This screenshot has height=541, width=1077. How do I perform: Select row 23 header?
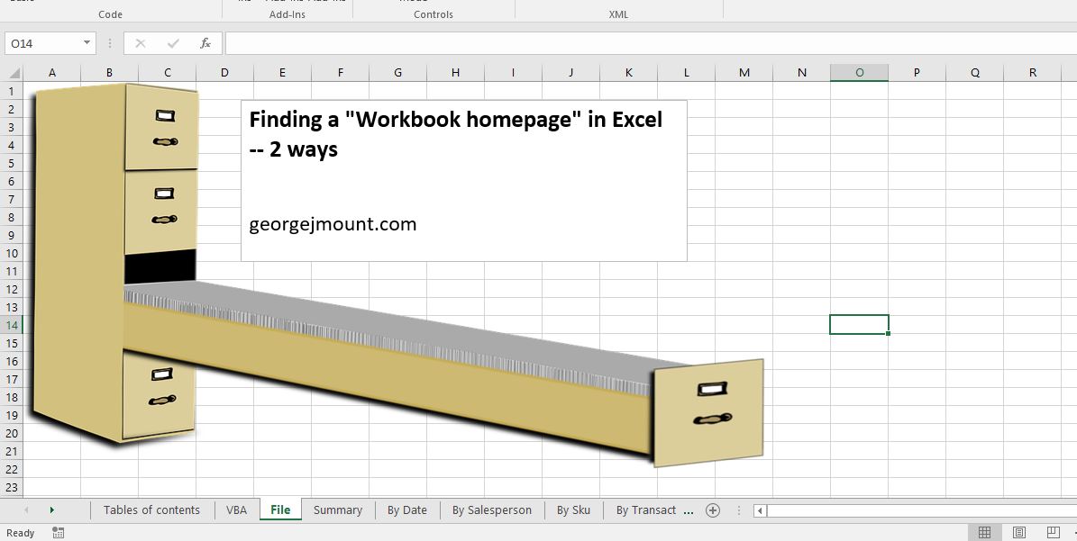coord(11,488)
